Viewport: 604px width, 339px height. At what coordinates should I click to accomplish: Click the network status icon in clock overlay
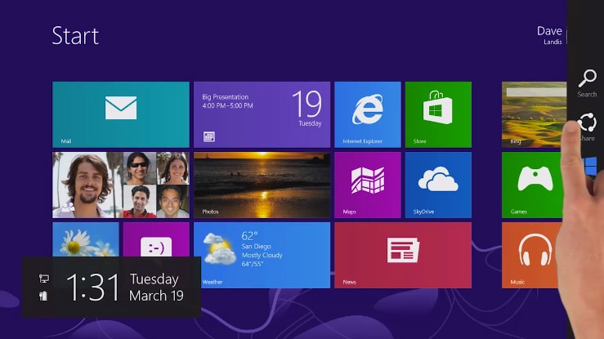(x=44, y=279)
